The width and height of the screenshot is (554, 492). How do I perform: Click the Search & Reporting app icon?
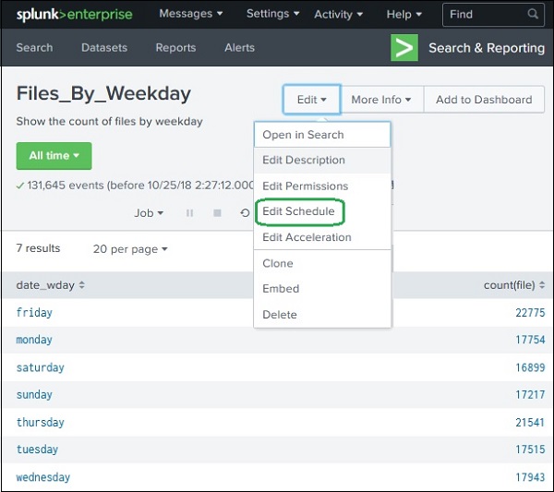pos(404,48)
